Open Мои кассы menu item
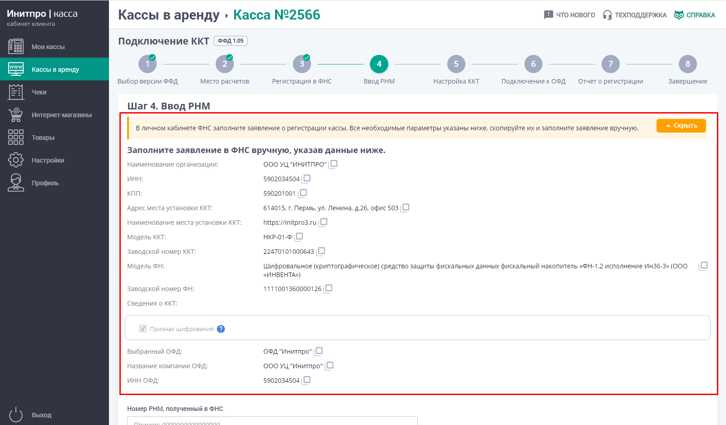The height and width of the screenshot is (425, 726). 54,46
